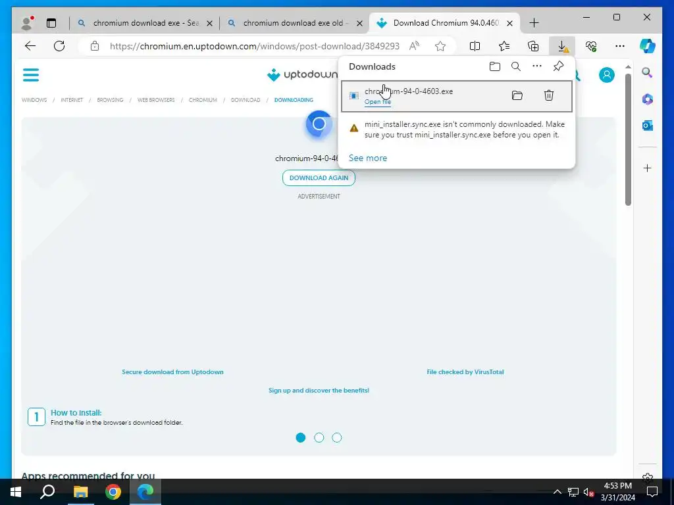The width and height of the screenshot is (674, 505).
Task: Open the Uptodown user account icon
Action: (x=606, y=75)
